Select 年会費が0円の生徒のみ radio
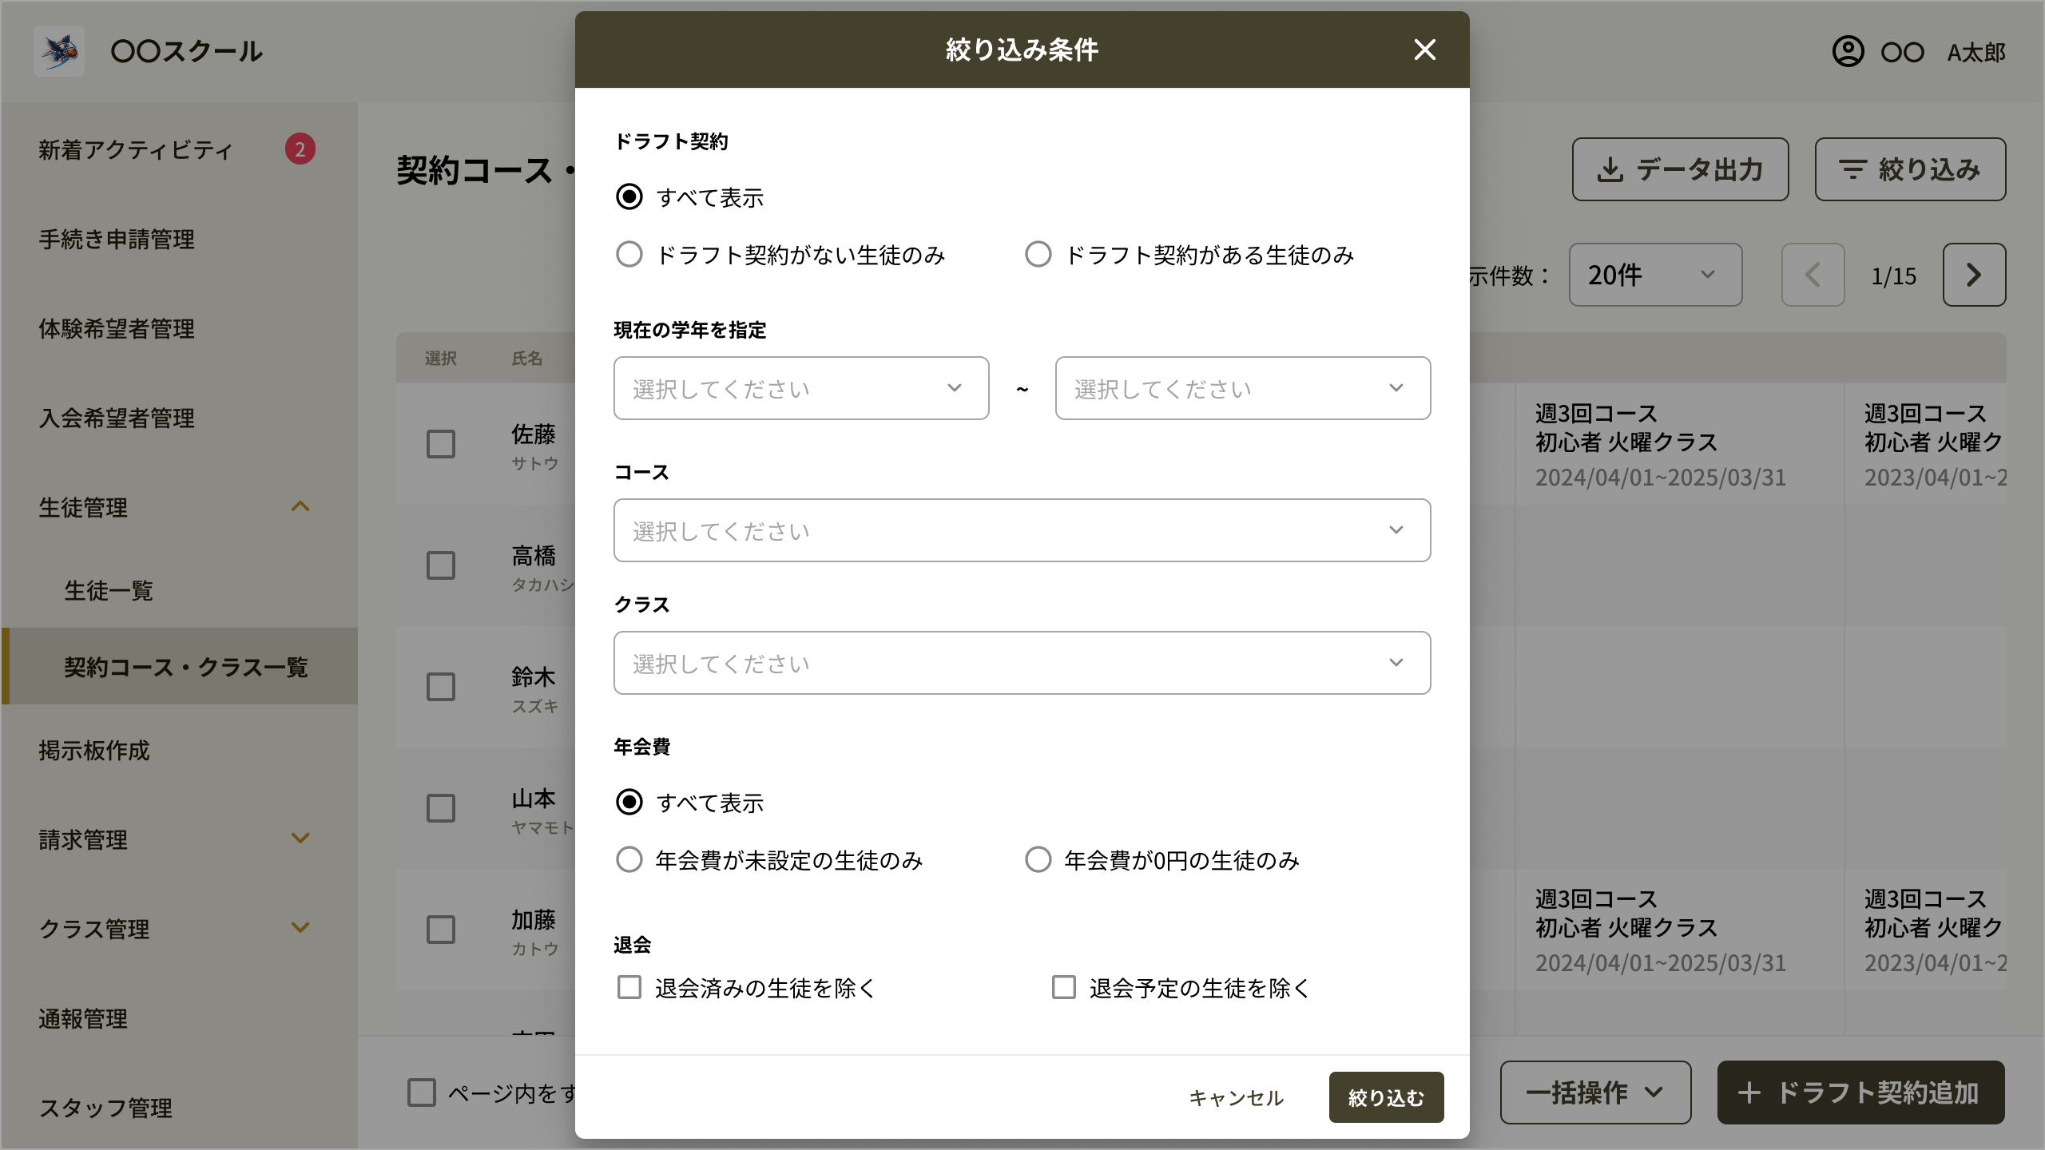The height and width of the screenshot is (1150, 2045). click(1038, 859)
